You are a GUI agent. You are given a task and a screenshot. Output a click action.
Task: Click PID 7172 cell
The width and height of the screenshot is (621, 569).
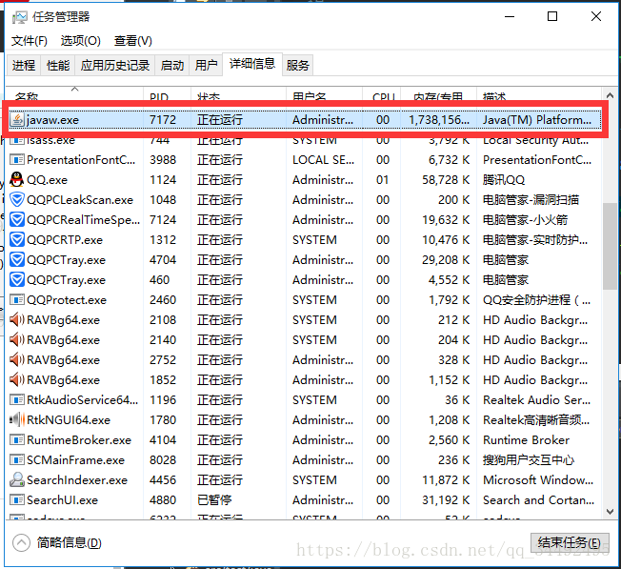pyautogui.click(x=162, y=120)
